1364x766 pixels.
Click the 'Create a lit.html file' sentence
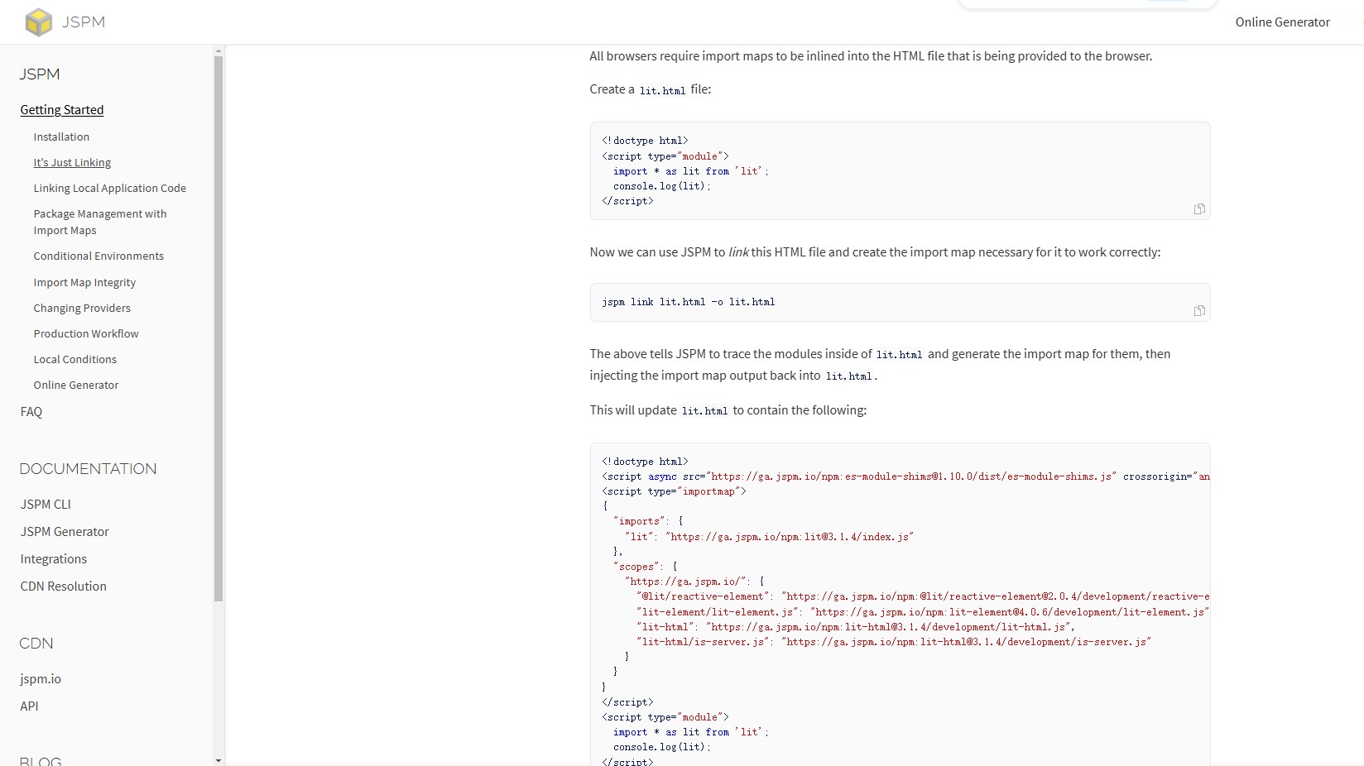click(x=651, y=89)
